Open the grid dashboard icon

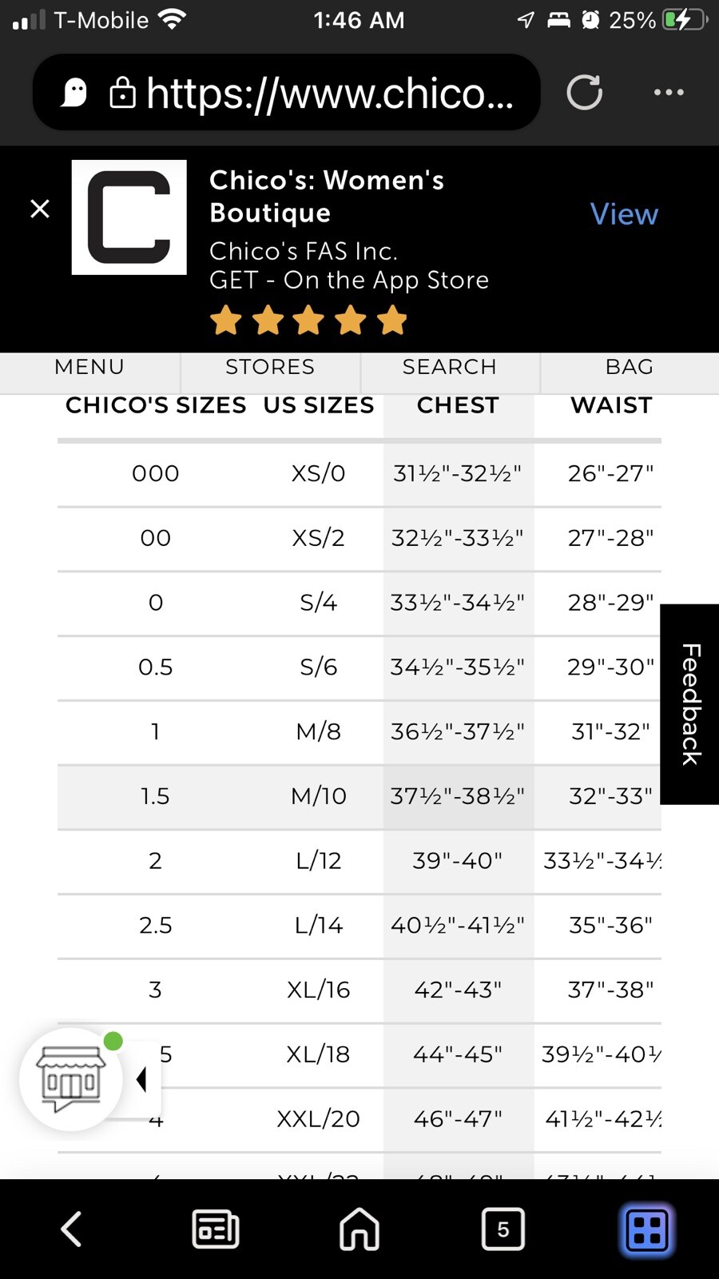(x=647, y=1229)
